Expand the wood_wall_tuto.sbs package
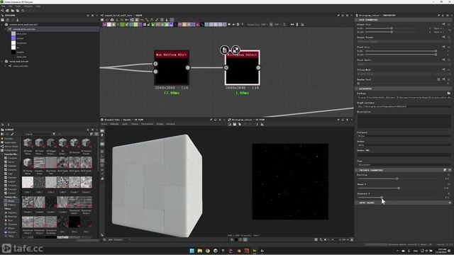Screen dimensions: 454x255 [2, 62]
